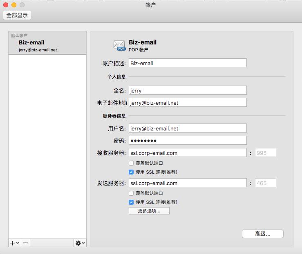Click the POP mail envelope icon
302x254 pixels.
[119, 45]
